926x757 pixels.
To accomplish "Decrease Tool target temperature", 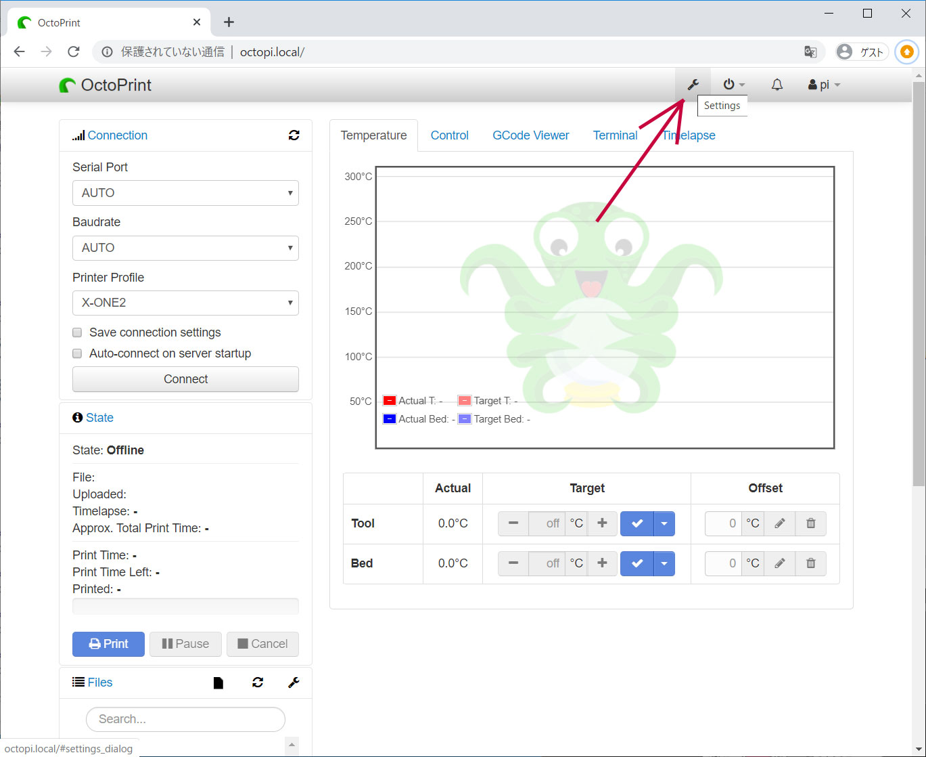I will coord(513,523).
